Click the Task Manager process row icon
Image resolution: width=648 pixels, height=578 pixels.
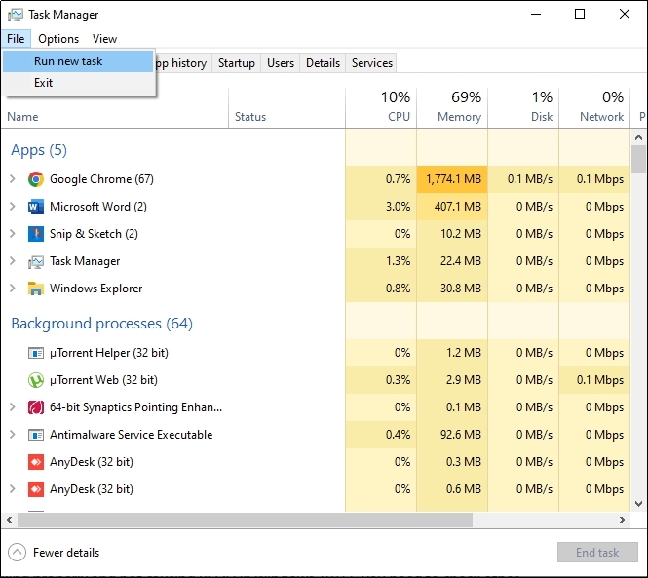pyautogui.click(x=36, y=262)
